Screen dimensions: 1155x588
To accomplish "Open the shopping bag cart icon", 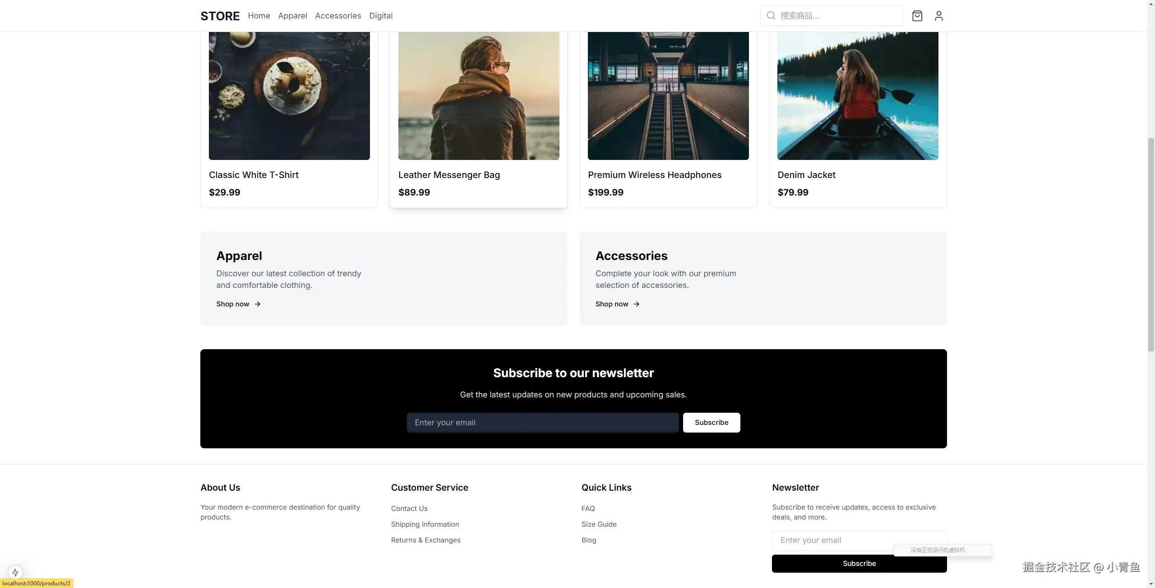I will click(917, 16).
